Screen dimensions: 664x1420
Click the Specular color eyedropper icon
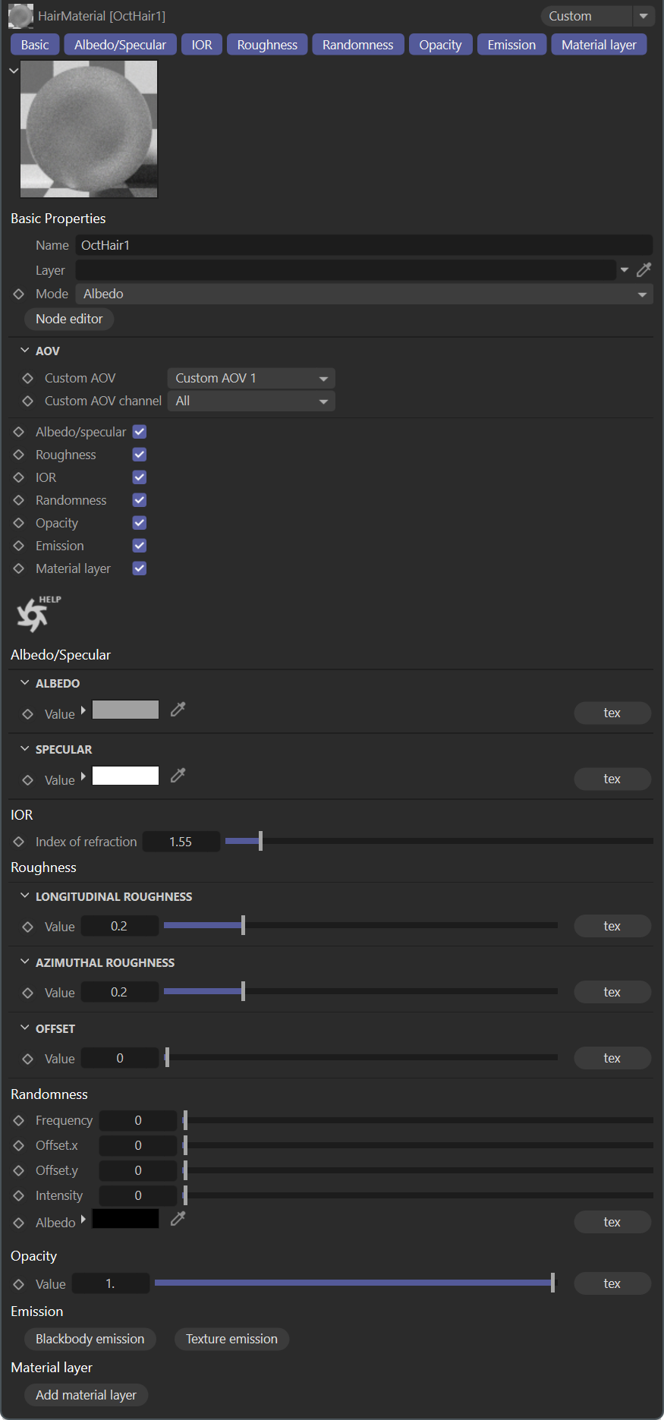[x=178, y=776]
